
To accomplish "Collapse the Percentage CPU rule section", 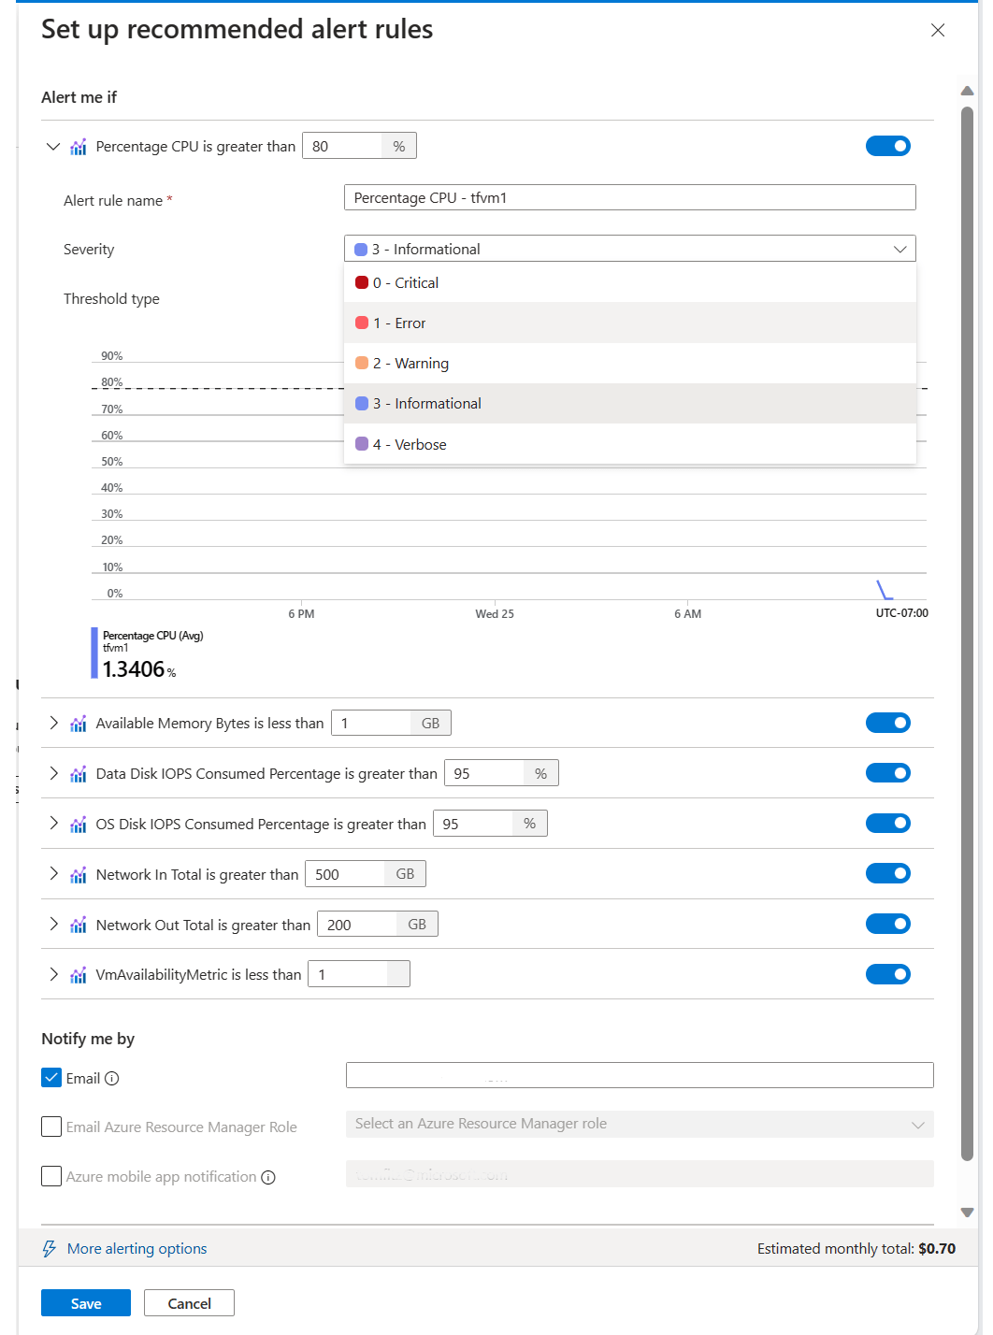I will [53, 146].
